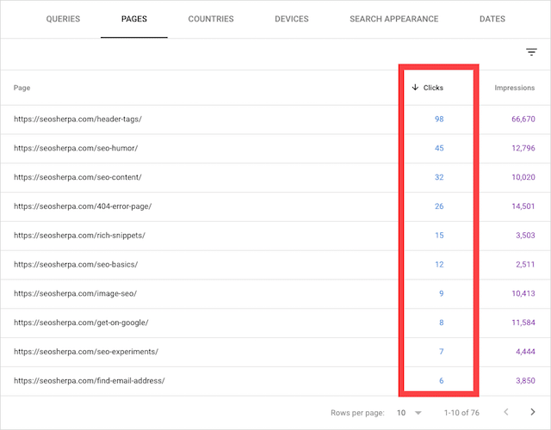The image size is (551, 430).
Task: Switch to the Devices tab
Action: pyautogui.click(x=292, y=19)
